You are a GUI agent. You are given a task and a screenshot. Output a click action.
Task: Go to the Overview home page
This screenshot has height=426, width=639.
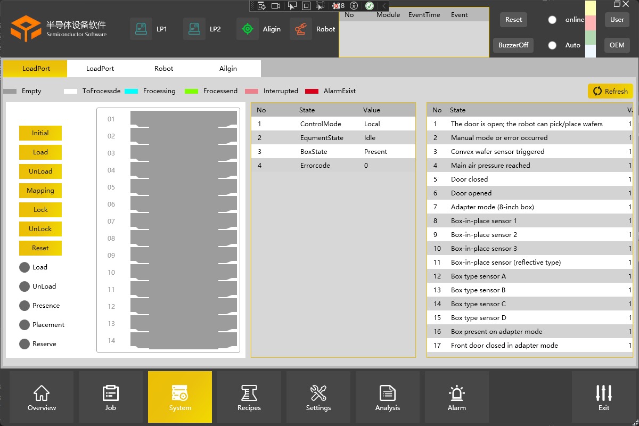point(42,397)
